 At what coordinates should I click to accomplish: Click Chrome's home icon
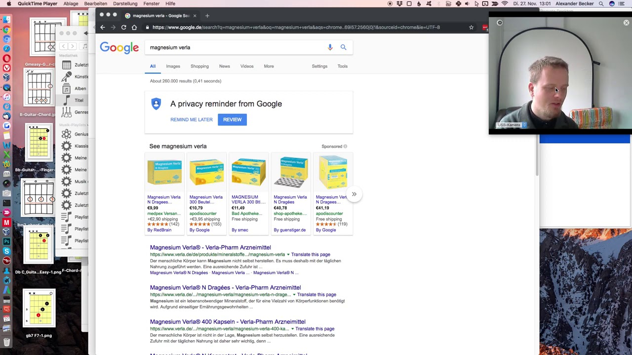(x=134, y=27)
